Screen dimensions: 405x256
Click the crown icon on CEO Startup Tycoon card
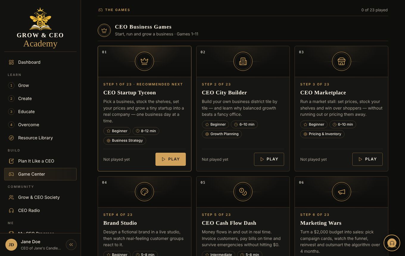[144, 61]
